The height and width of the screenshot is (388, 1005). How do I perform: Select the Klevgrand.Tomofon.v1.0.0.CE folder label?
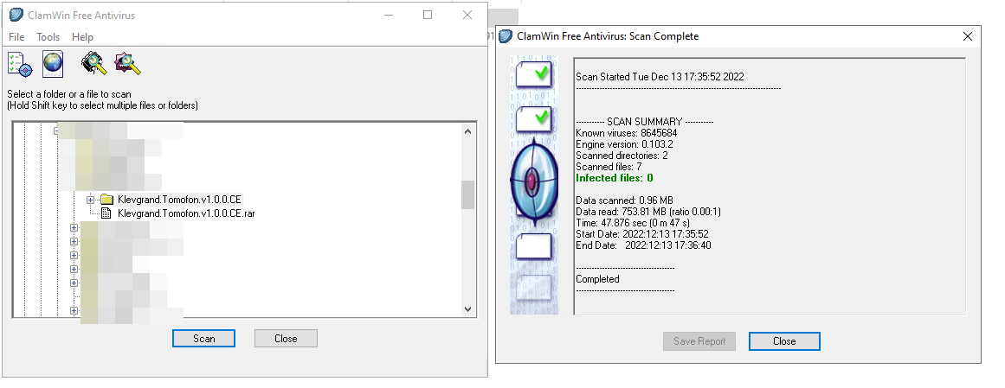click(x=179, y=200)
